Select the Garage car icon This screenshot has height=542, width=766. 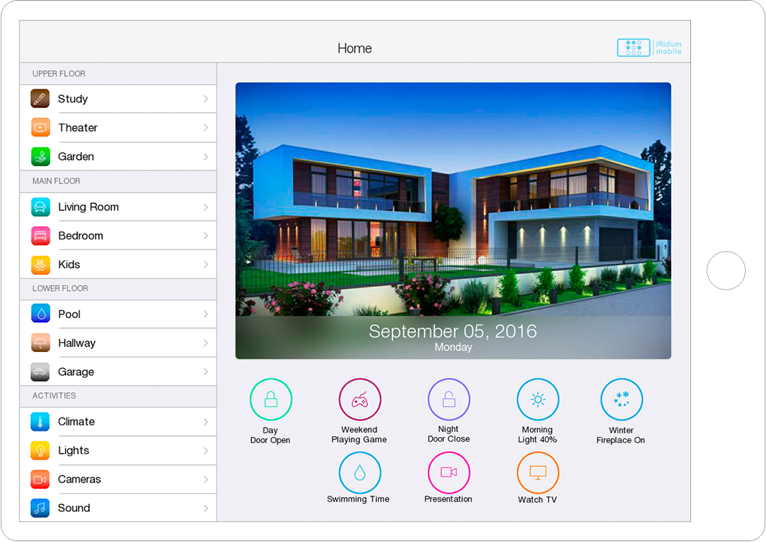(40, 372)
